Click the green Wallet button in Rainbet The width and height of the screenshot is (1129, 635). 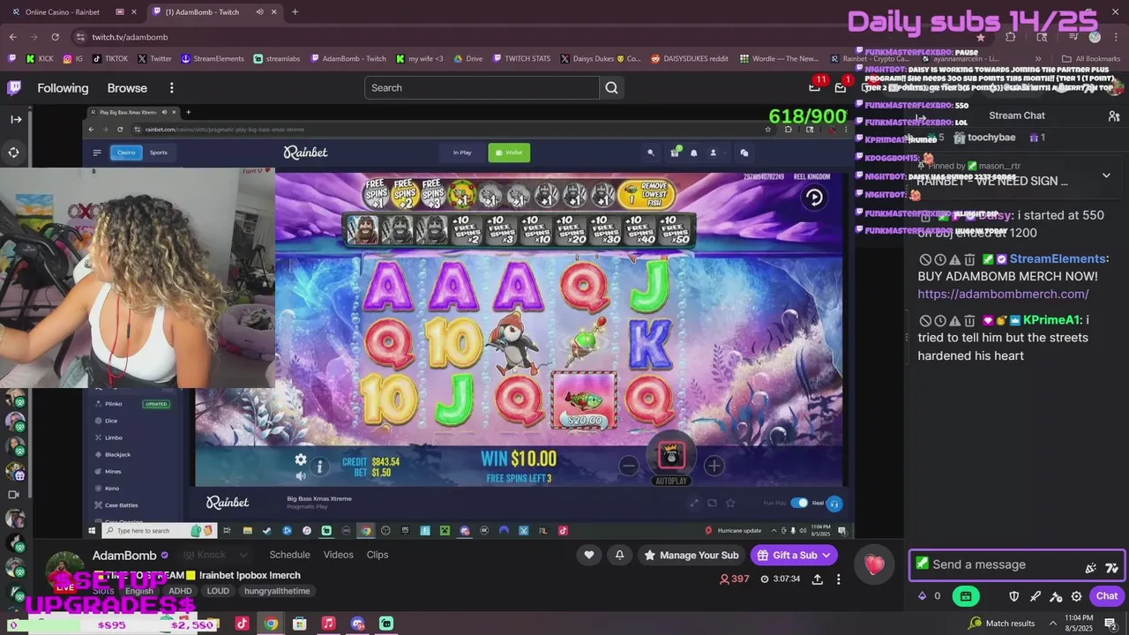coord(507,153)
